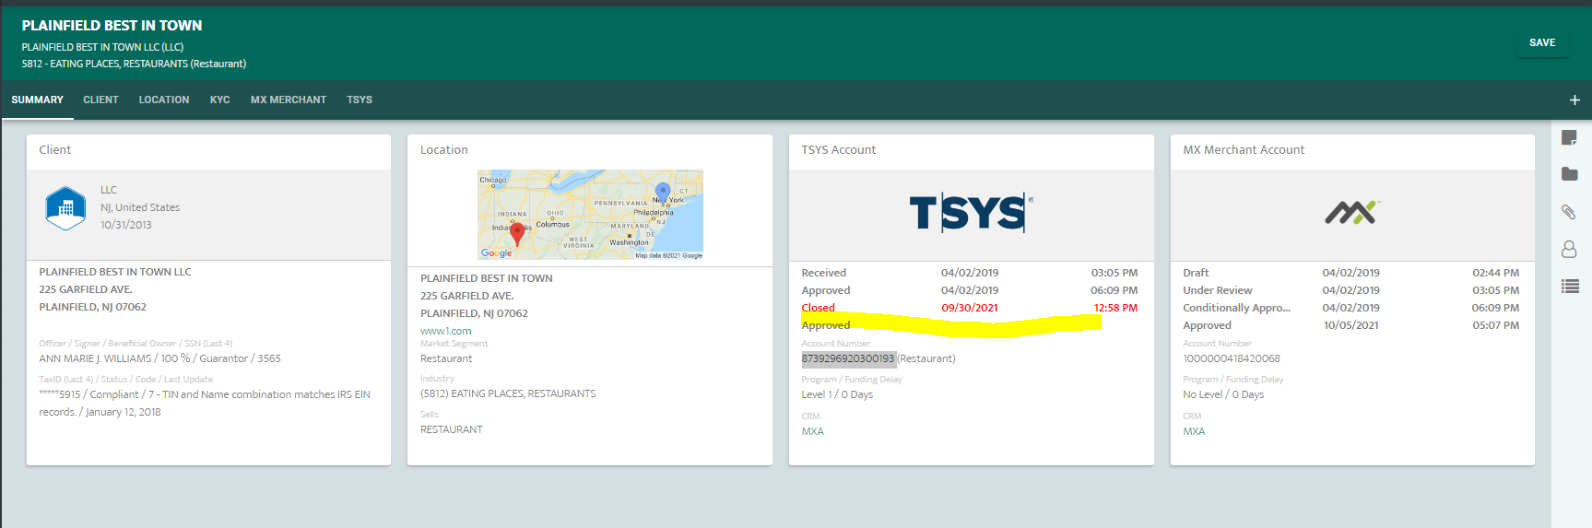
Task: Select TSYS account number 8739296920300193
Action: (848, 358)
